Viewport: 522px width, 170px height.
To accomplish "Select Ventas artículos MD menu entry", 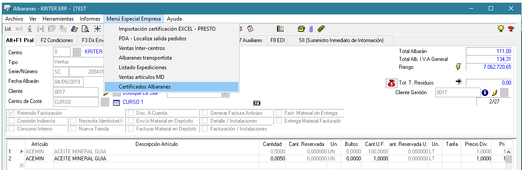I will pyautogui.click(x=171, y=77).
